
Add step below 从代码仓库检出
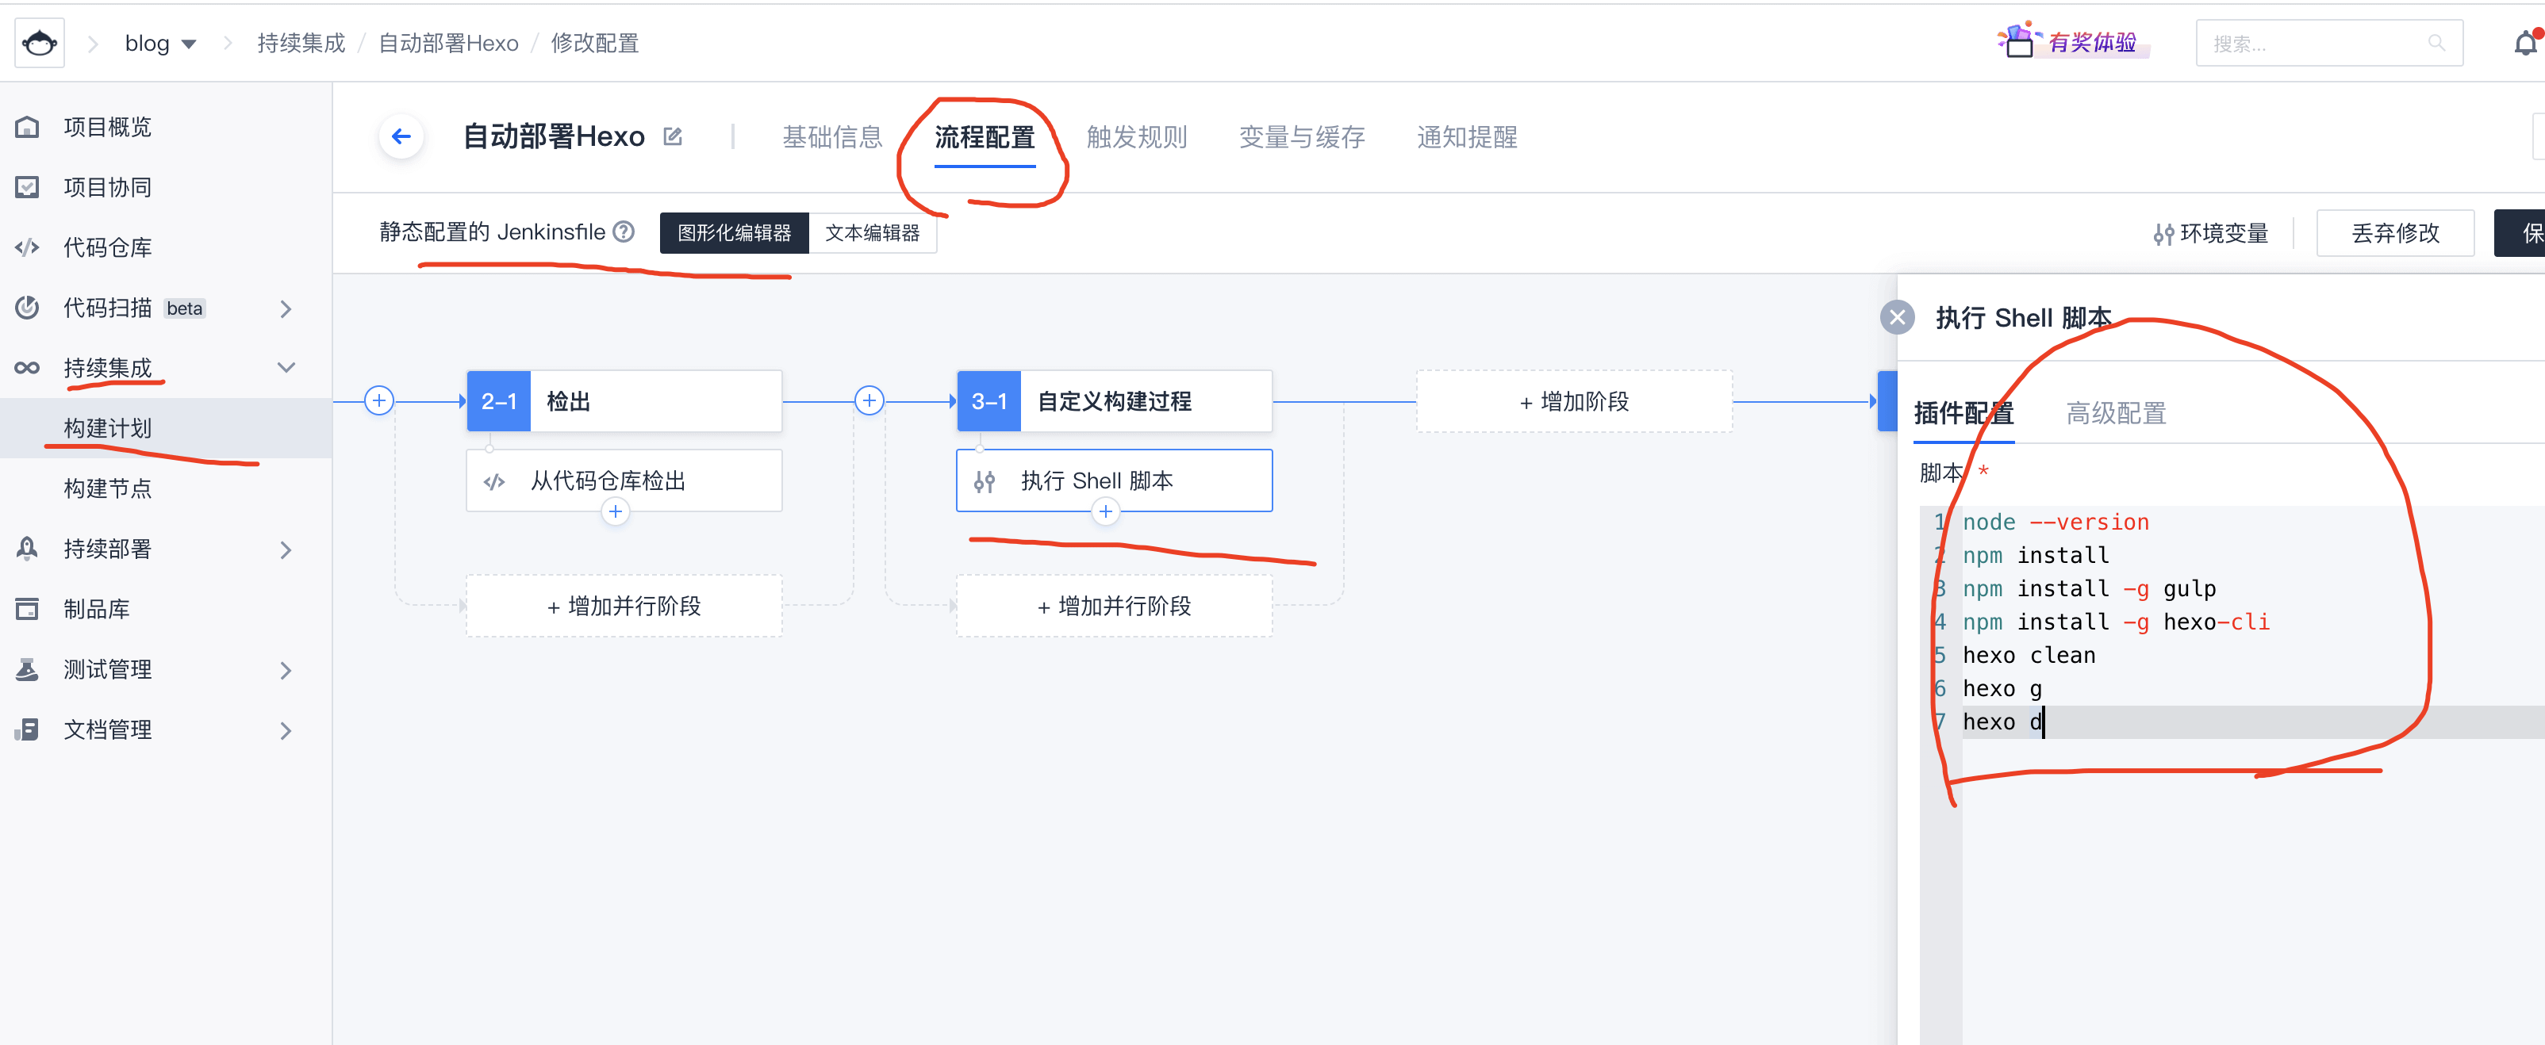616,511
